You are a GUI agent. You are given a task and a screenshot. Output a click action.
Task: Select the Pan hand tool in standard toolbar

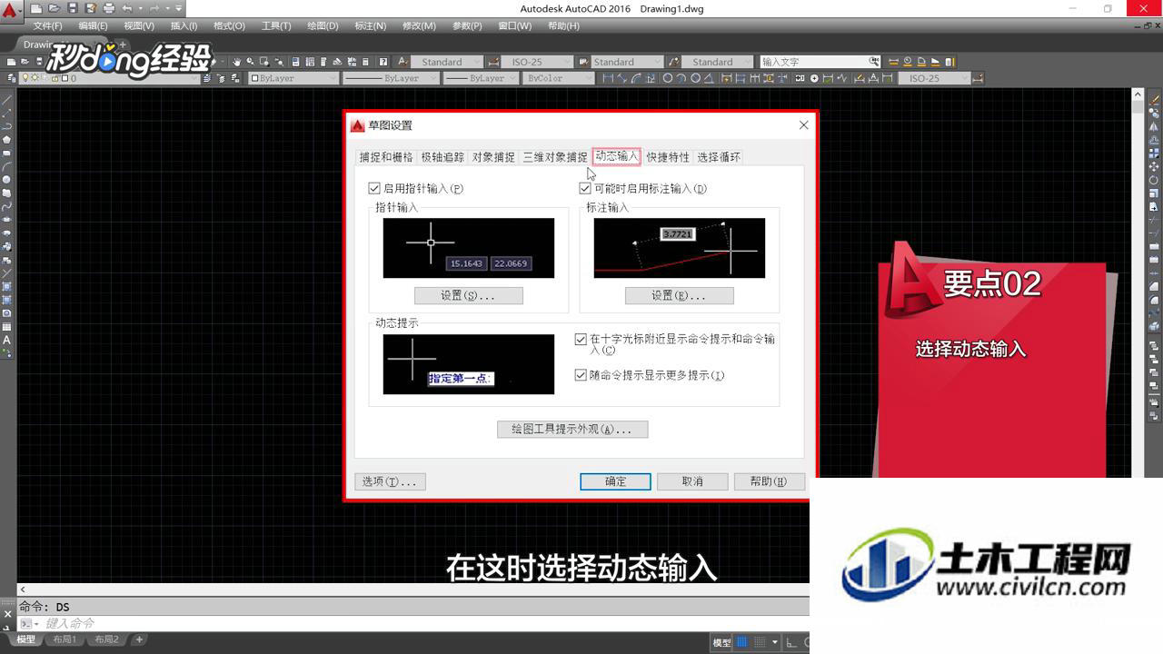click(x=236, y=62)
